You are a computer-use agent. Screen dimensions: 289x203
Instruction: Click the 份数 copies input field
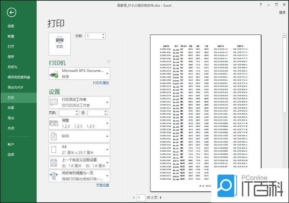tap(94, 36)
